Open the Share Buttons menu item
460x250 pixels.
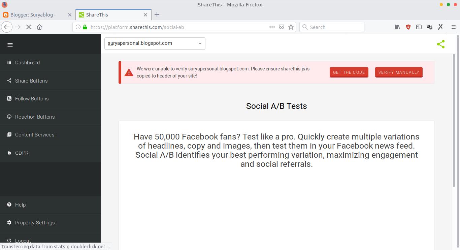coord(51,81)
